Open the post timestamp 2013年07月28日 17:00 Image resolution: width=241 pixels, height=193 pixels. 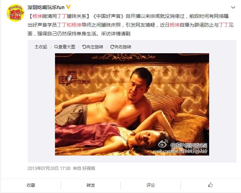click(49, 168)
